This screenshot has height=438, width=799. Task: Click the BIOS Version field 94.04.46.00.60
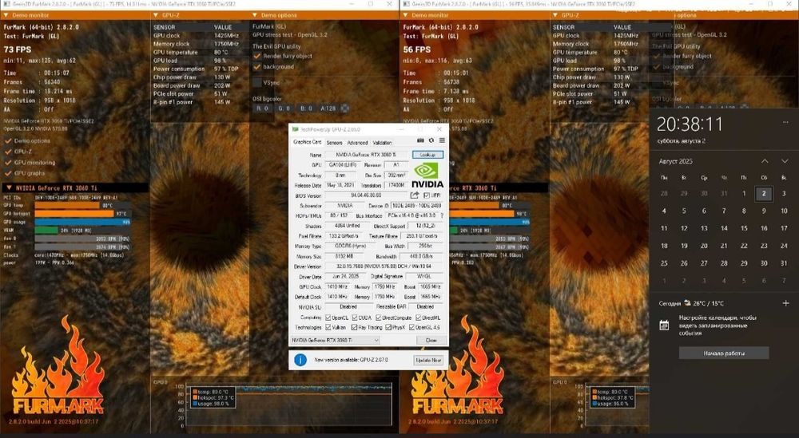[366, 195]
